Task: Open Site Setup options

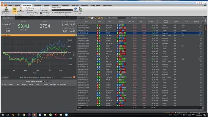Action: pos(30,8)
